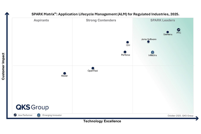201x134 pixels.
Task: Click the Emerging Innovator legend label
Action: click(53, 115)
